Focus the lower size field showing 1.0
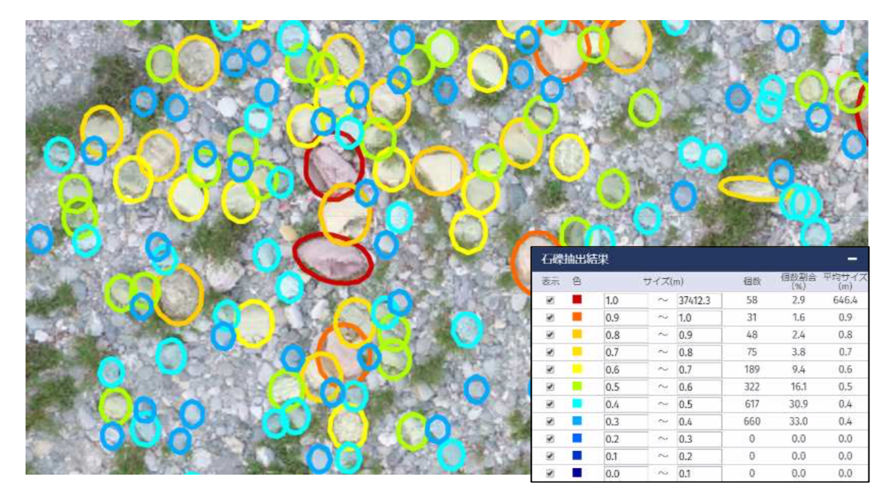The width and height of the screenshot is (887, 501). click(626, 300)
